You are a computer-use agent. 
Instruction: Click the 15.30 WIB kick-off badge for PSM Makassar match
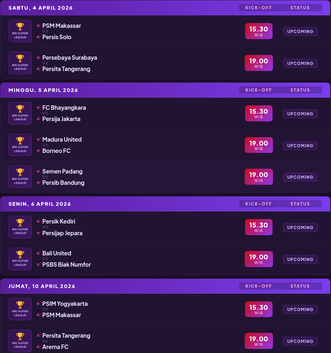click(258, 30)
